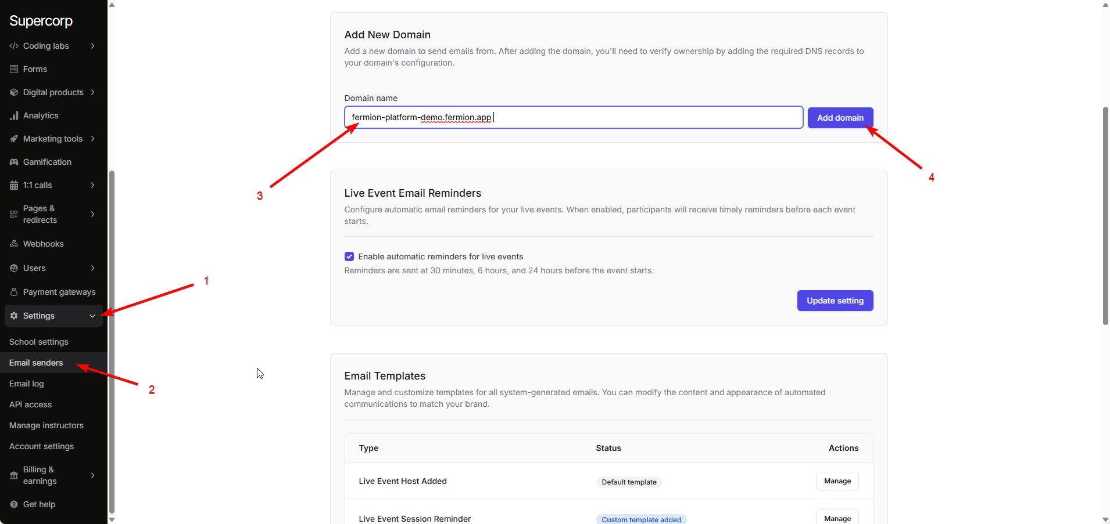Expand the Digital products submenu chevron
Image resolution: width=1110 pixels, height=524 pixels.
(93, 92)
